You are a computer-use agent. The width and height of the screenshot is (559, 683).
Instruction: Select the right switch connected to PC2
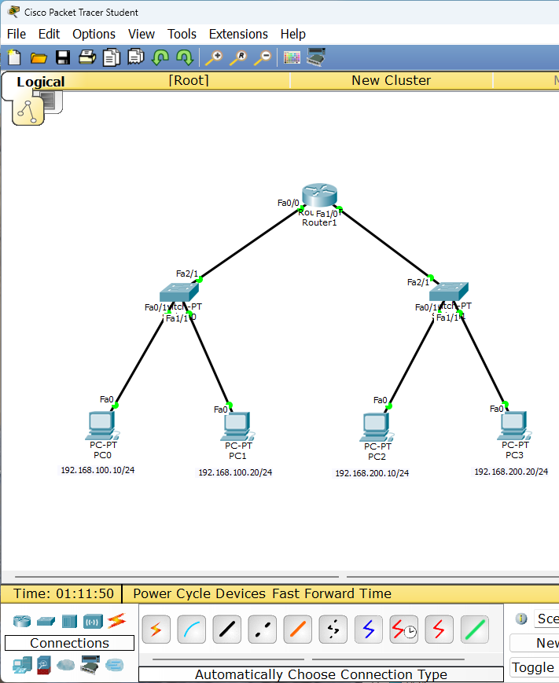tap(449, 292)
